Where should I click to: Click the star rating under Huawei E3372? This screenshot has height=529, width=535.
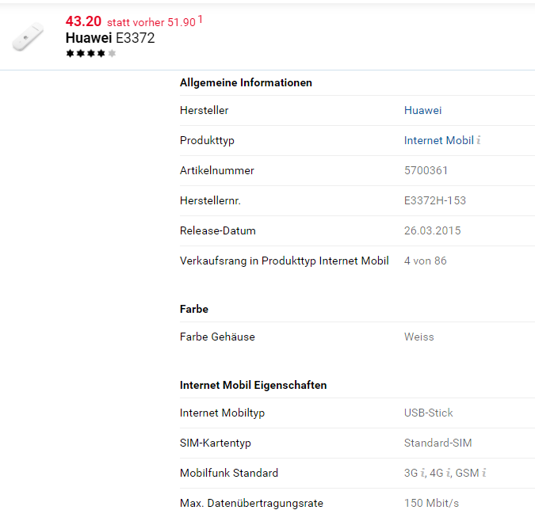click(x=91, y=53)
